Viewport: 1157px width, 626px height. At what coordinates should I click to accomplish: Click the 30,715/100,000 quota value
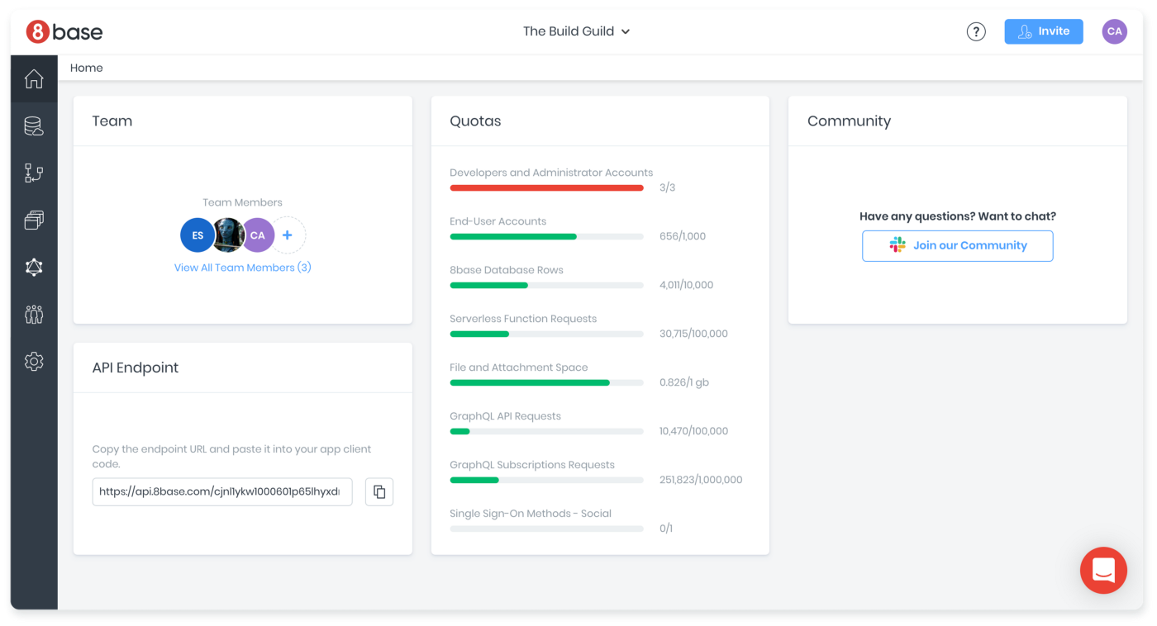693,334
